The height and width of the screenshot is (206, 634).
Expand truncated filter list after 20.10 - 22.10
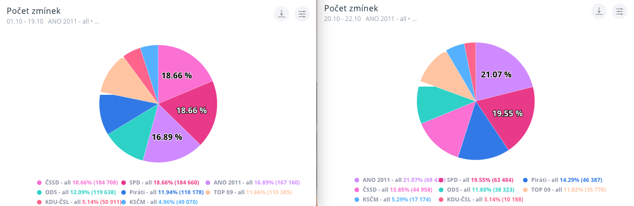pyautogui.click(x=414, y=19)
